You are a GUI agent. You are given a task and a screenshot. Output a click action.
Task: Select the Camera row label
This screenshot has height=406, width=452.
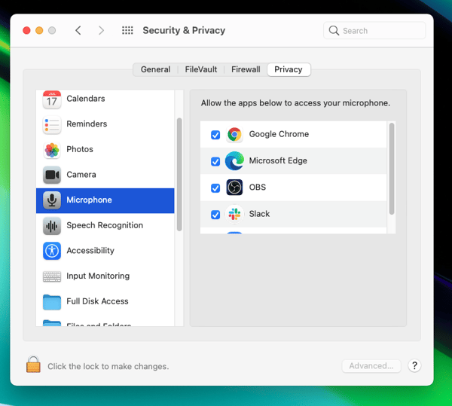81,175
